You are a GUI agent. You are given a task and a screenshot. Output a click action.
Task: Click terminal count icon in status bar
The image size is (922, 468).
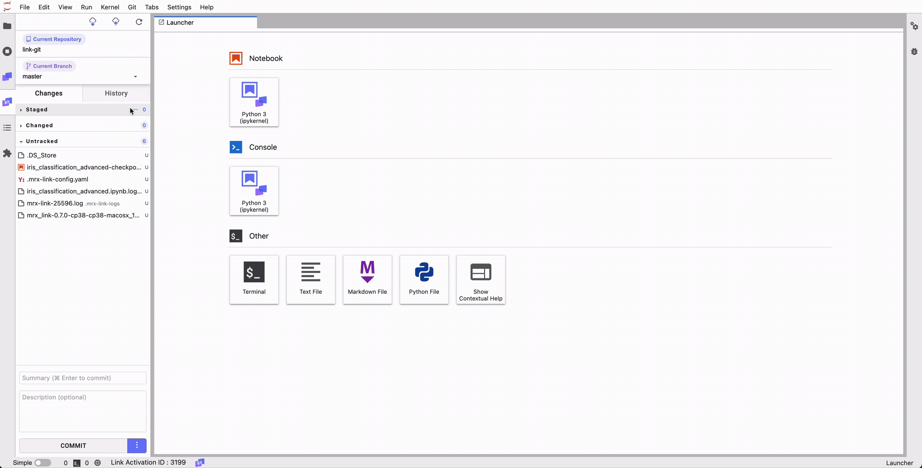(77, 463)
